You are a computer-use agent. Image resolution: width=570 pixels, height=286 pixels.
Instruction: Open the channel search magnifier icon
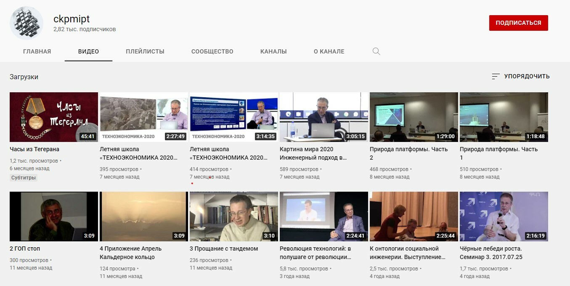pos(376,51)
